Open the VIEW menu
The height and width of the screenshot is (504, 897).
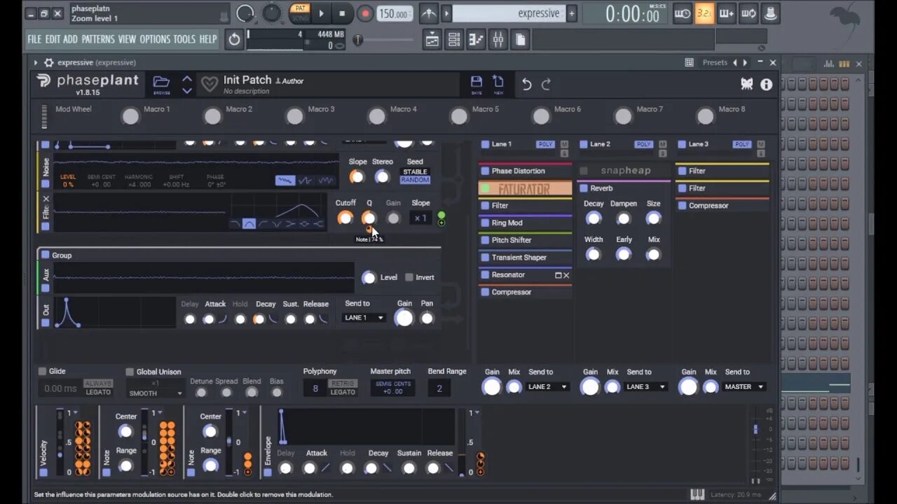(127, 39)
